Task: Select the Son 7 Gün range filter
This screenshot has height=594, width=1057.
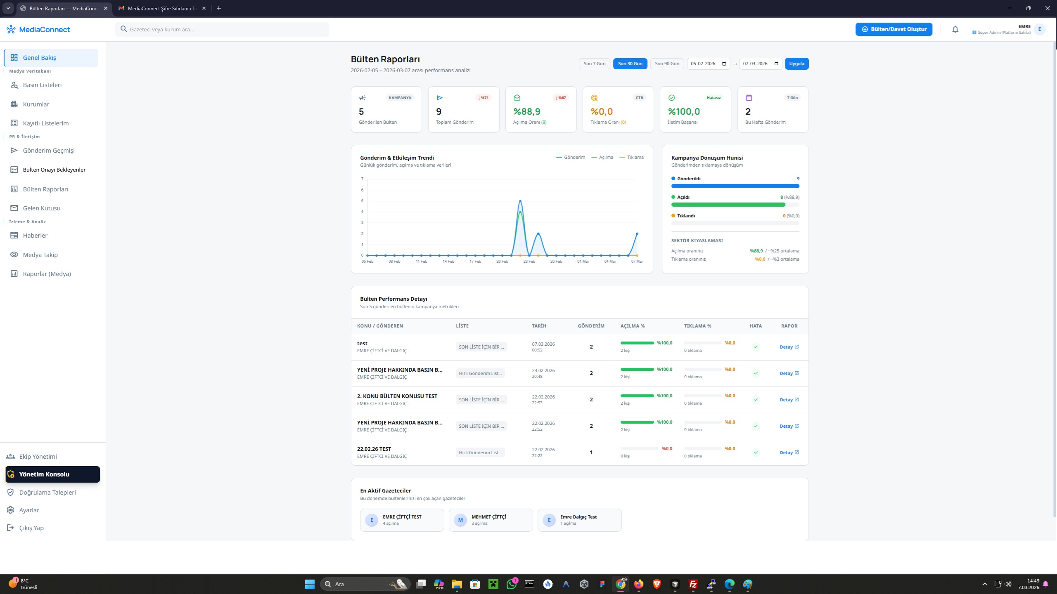Action: pos(594,64)
